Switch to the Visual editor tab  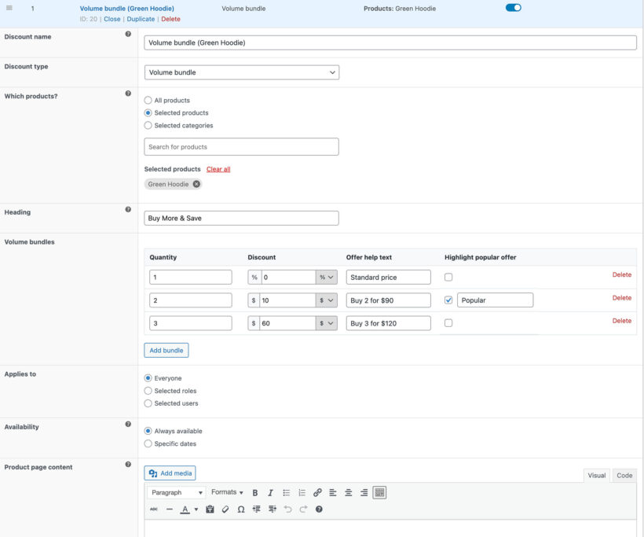pyautogui.click(x=597, y=475)
